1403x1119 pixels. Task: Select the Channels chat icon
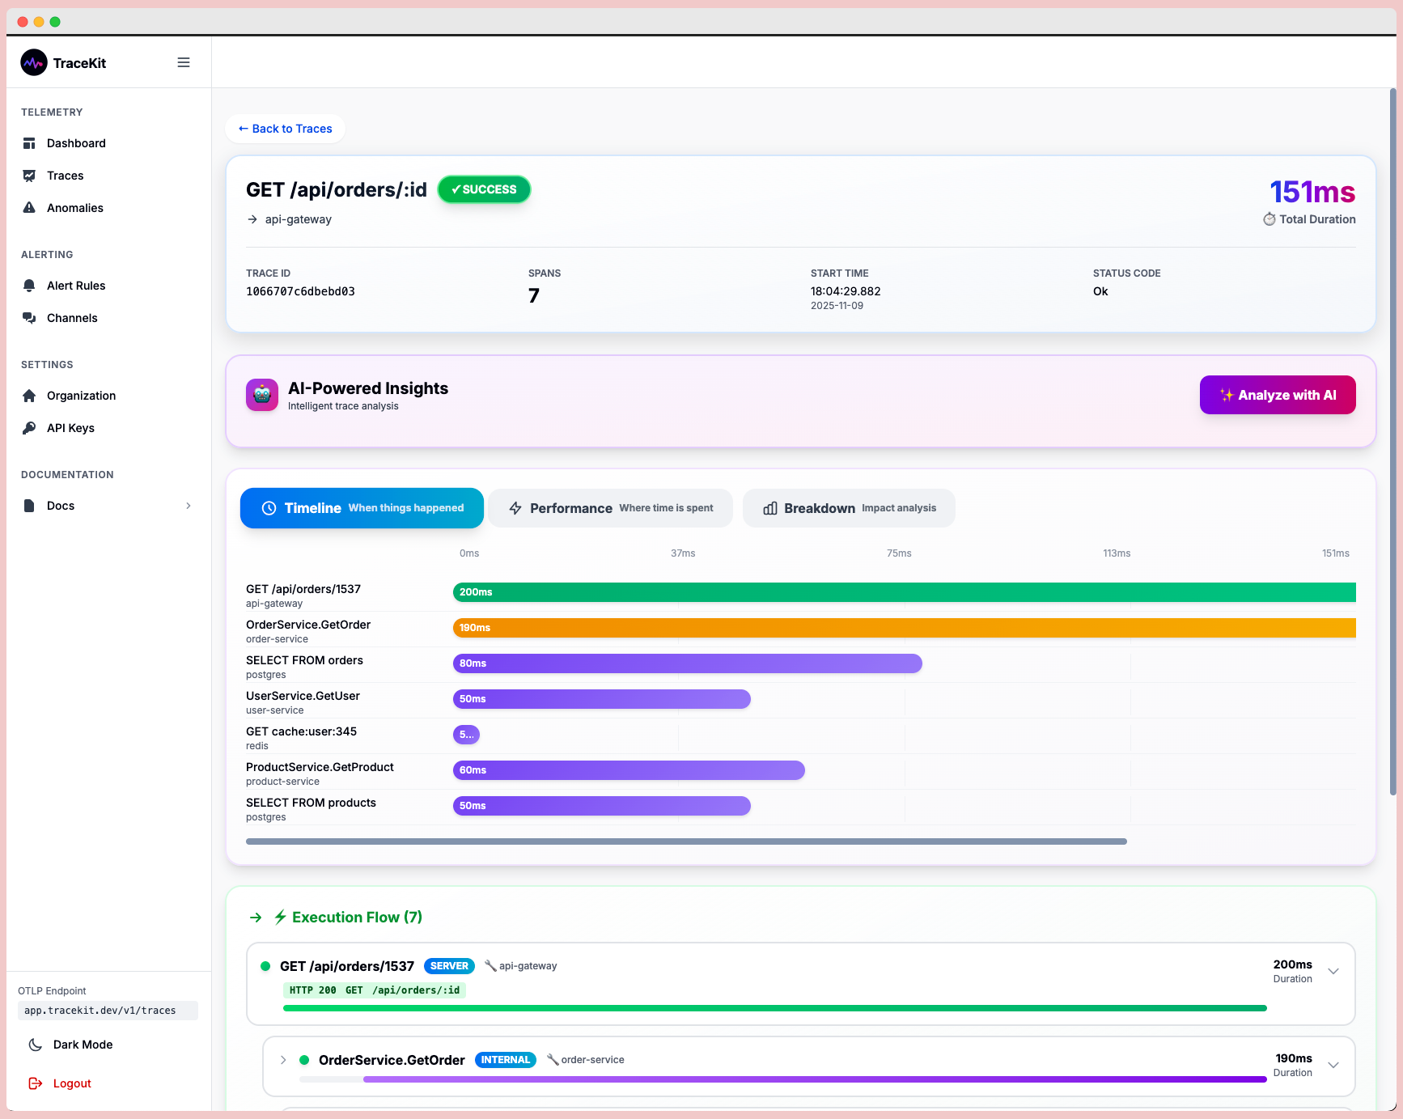(30, 318)
